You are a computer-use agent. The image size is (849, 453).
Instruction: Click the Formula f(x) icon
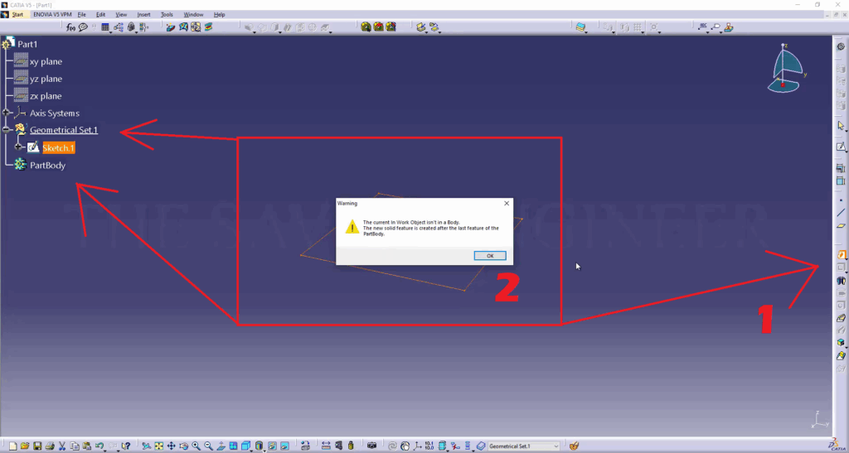pos(71,27)
